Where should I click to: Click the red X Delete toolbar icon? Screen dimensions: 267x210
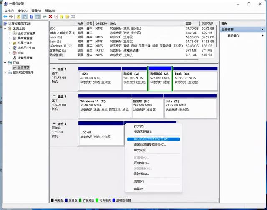pyautogui.click(x=50, y=17)
